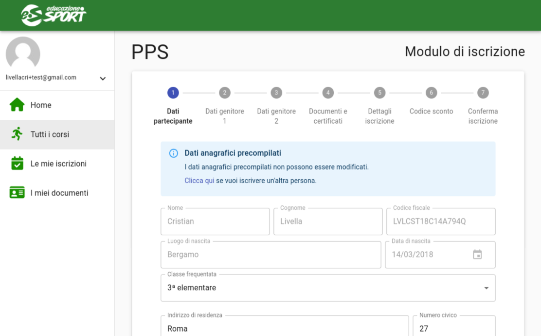Jump to step 4 Documenti e certificati
Viewport: 541px width, 336px height.
click(328, 93)
